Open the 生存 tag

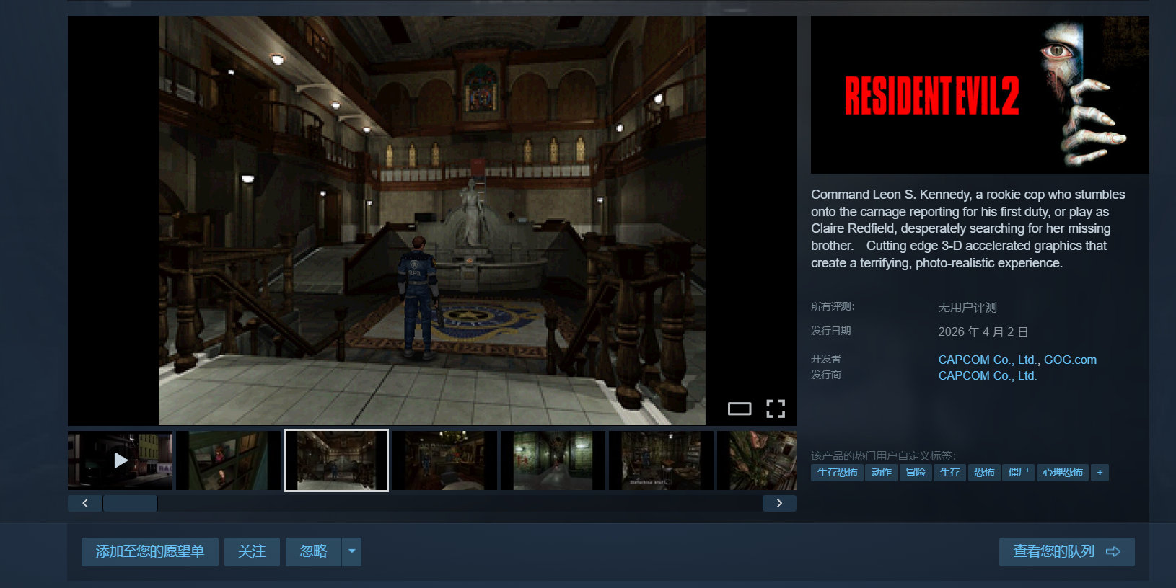pos(950,473)
